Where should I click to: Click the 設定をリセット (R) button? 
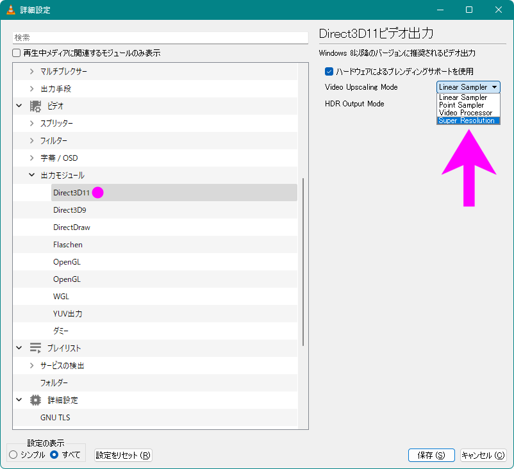(x=123, y=456)
